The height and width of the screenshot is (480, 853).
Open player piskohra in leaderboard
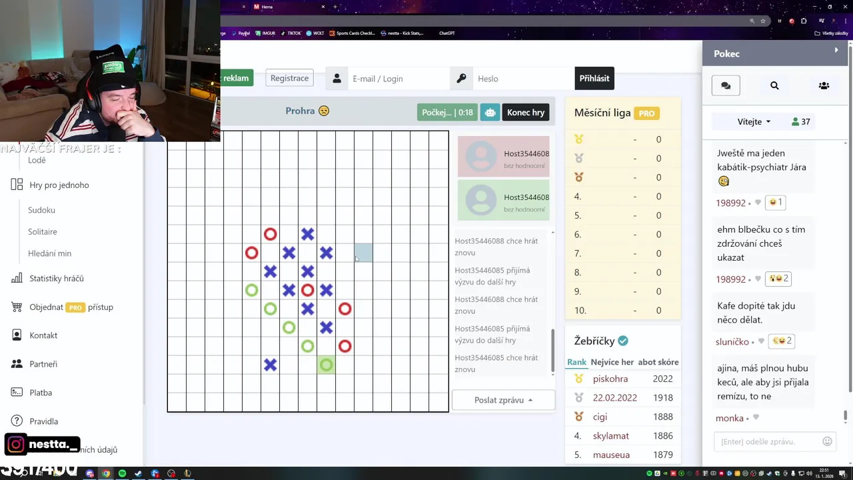click(x=610, y=379)
